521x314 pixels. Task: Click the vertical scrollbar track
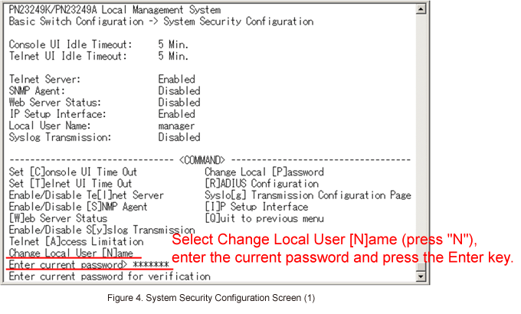pyautogui.click(x=421, y=146)
